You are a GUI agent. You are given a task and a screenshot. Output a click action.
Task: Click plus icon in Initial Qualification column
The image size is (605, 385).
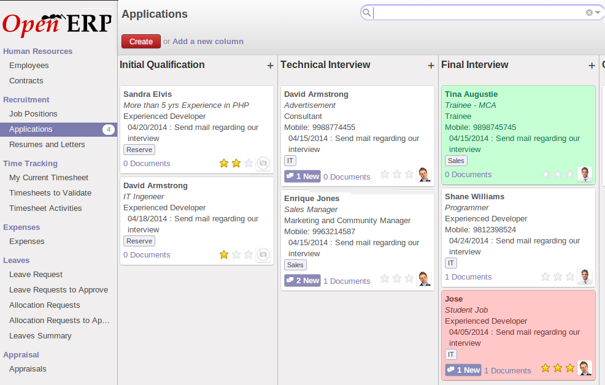(270, 66)
